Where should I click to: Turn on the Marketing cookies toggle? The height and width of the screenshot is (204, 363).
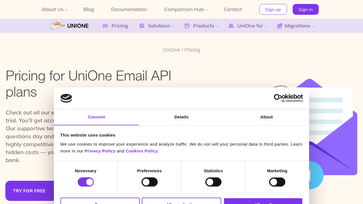[277, 182]
